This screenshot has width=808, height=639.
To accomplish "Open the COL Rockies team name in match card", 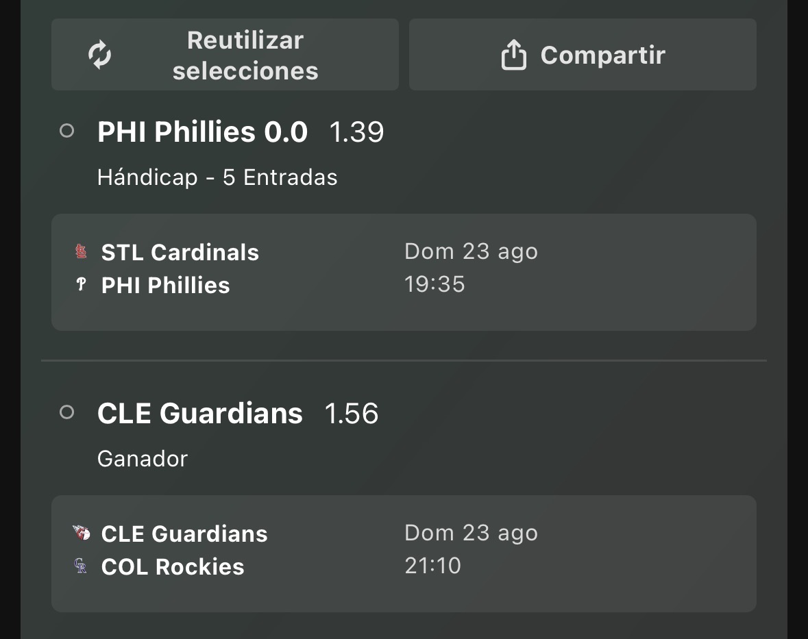I will (173, 567).
